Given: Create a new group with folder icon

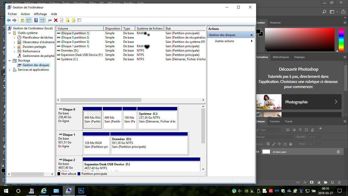Looking at the screenshot, I should click(x=326, y=182).
